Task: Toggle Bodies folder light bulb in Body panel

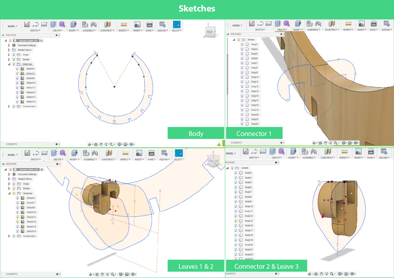Action: 14,59
